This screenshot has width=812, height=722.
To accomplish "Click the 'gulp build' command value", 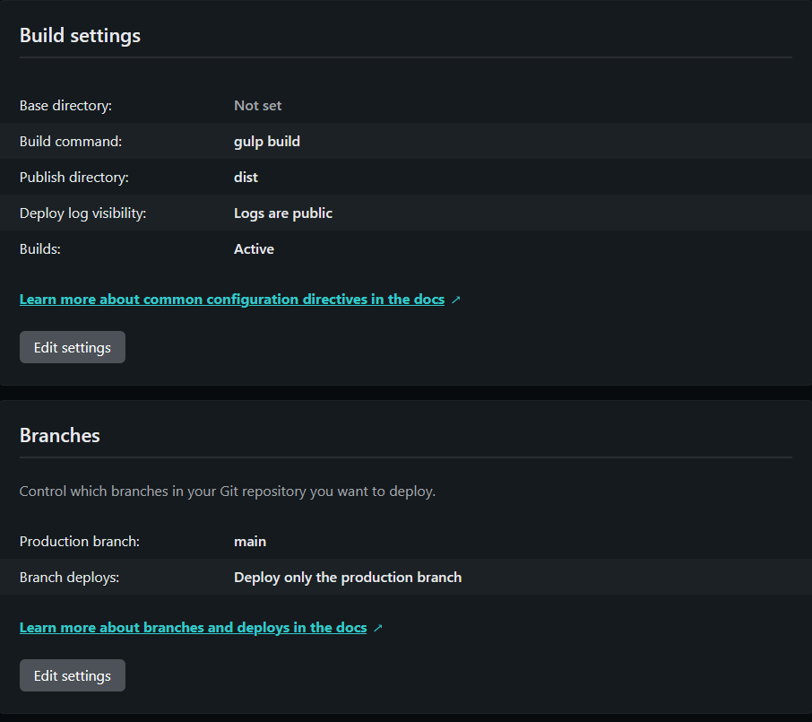I will (267, 142).
